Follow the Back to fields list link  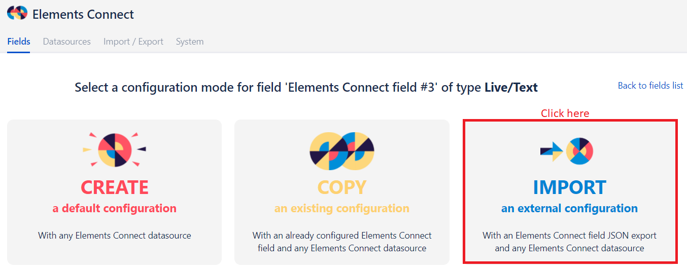point(650,86)
